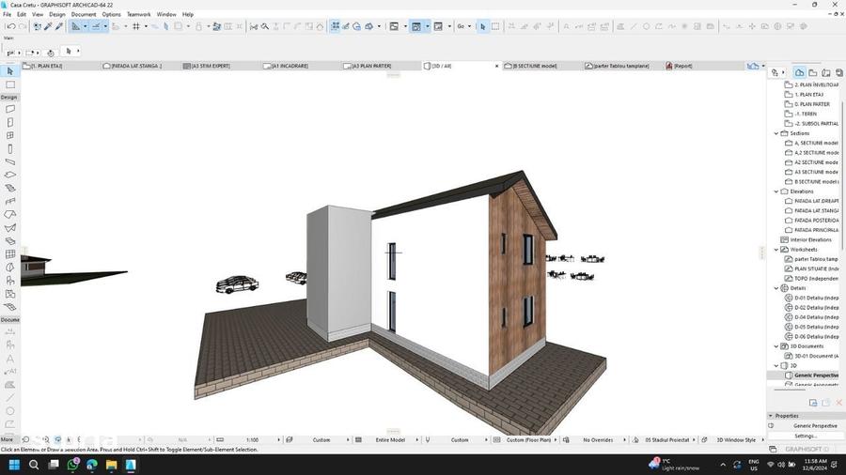This screenshot has width=846, height=475.
Task: Collapse the Properties panel header
Action: 771,416
